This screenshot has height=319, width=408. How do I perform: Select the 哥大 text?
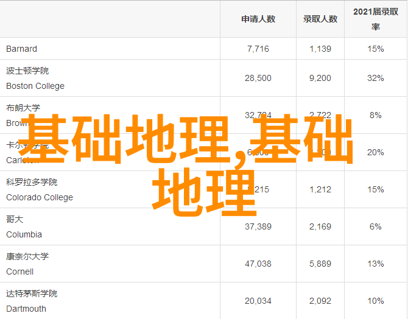(x=15, y=219)
